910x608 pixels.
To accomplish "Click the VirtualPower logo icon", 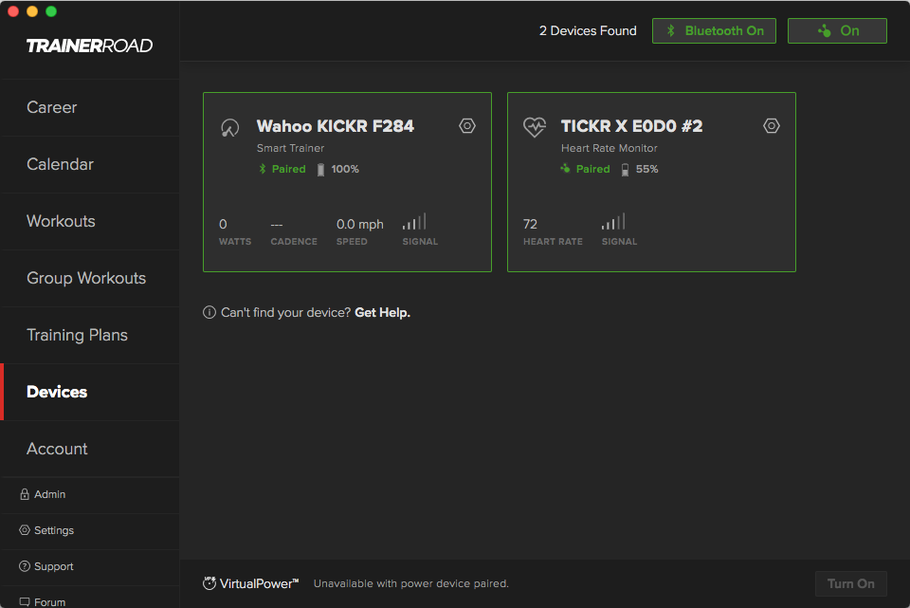I will click(x=209, y=583).
